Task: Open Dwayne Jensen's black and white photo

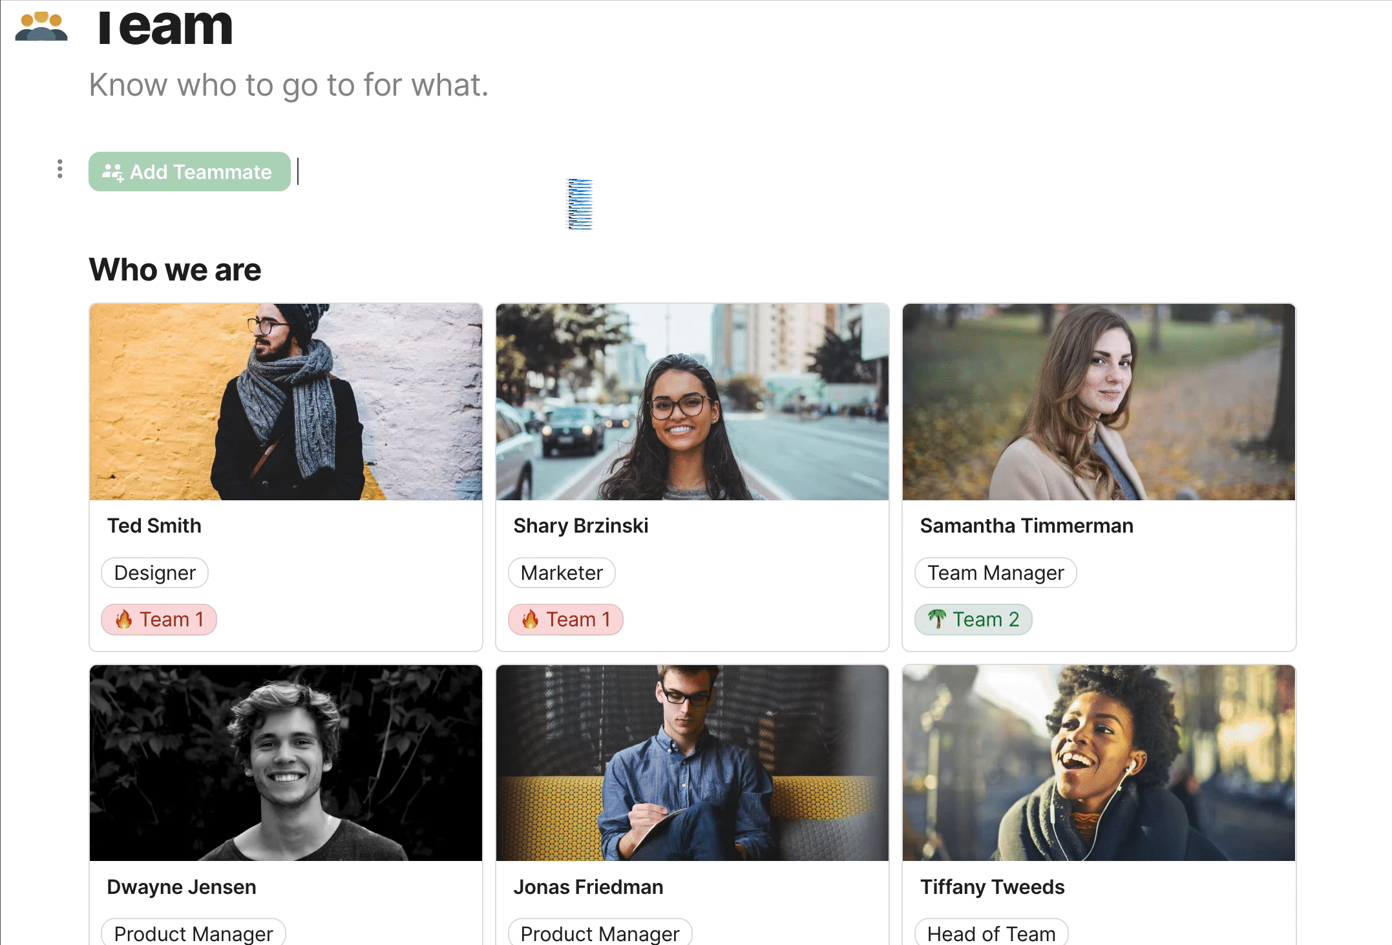Action: 286,763
